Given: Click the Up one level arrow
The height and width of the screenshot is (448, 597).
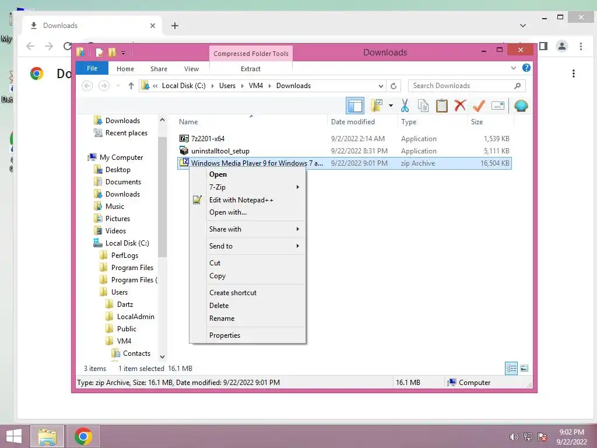Looking at the screenshot, I should coord(131,86).
